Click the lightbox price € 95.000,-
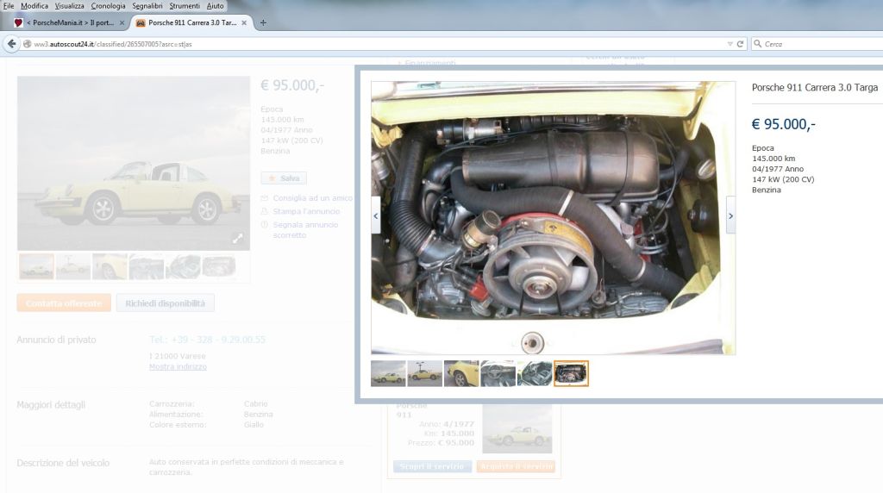This screenshot has height=493, width=883. coord(783,124)
